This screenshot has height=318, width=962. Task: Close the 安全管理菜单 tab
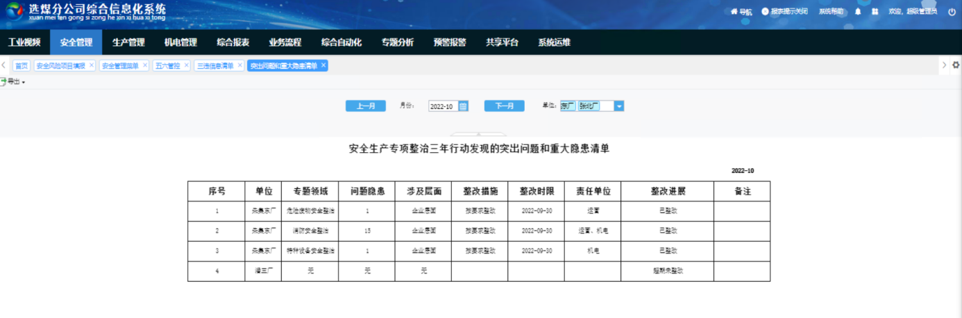145,65
